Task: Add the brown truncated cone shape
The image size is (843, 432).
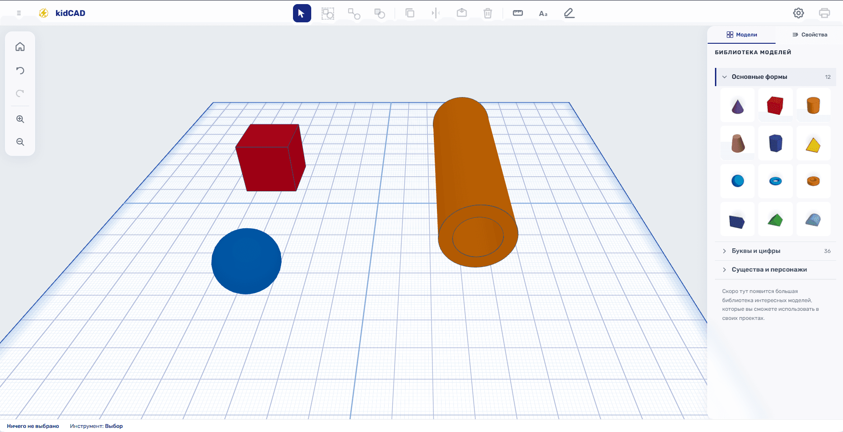Action: pos(737,144)
